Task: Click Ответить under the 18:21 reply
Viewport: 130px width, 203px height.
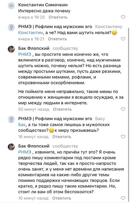Action: point(57,39)
